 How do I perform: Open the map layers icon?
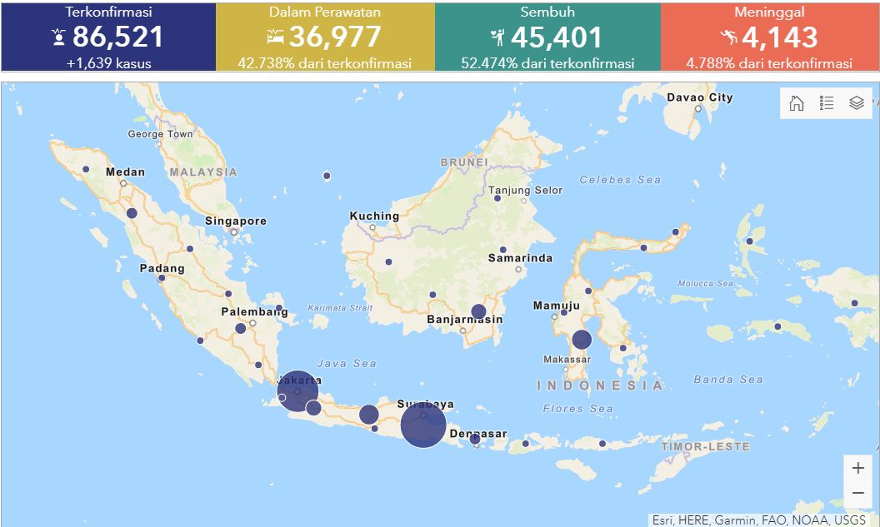[x=857, y=103]
